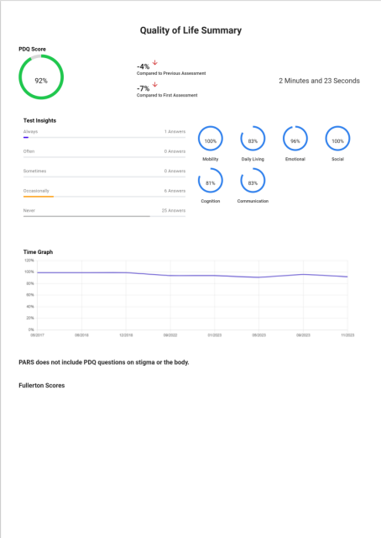
Task: Click the 92% PDQ Score ring
Action: pos(41,77)
